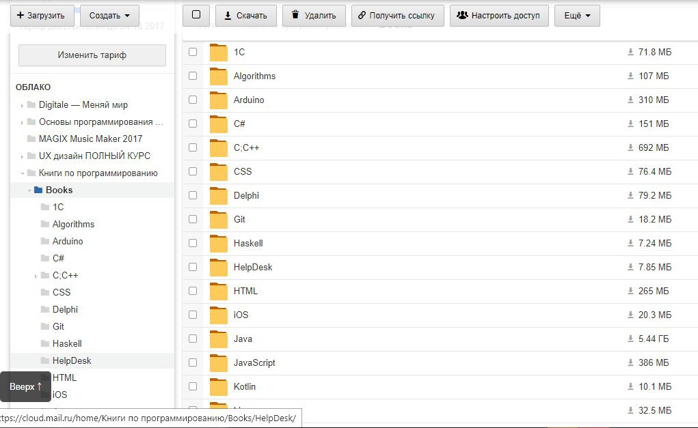
Task: Expand the C;C++ node in the sidebar tree
Action: coord(36,276)
